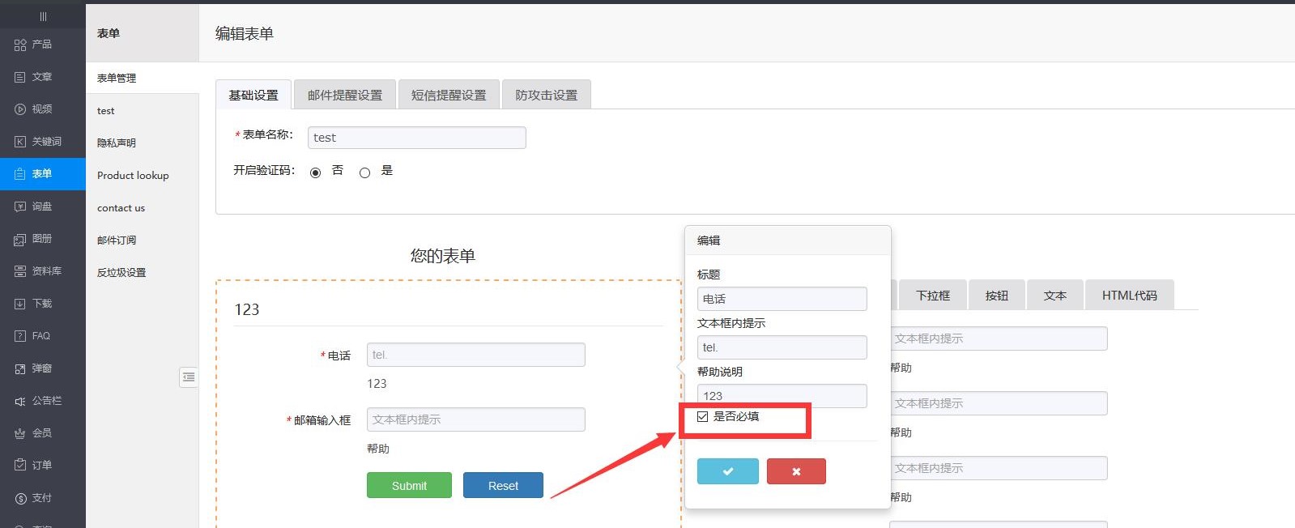
Task: Open the album (图册) sidebar icon
Action: click(20, 239)
